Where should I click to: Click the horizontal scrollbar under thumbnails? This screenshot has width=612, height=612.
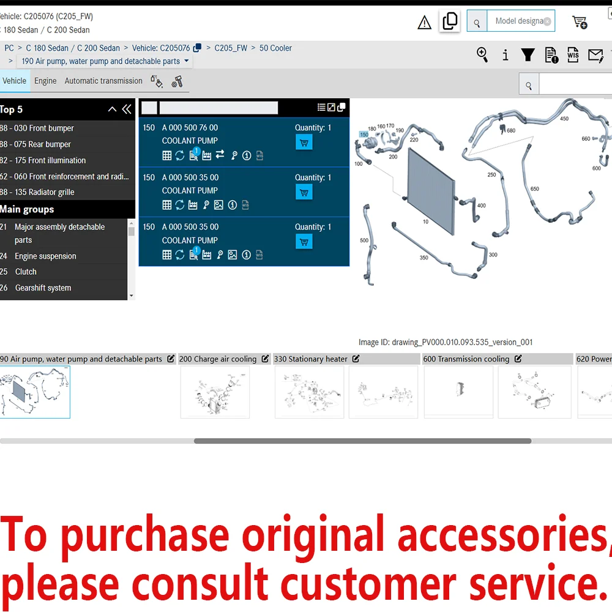[x=362, y=441]
